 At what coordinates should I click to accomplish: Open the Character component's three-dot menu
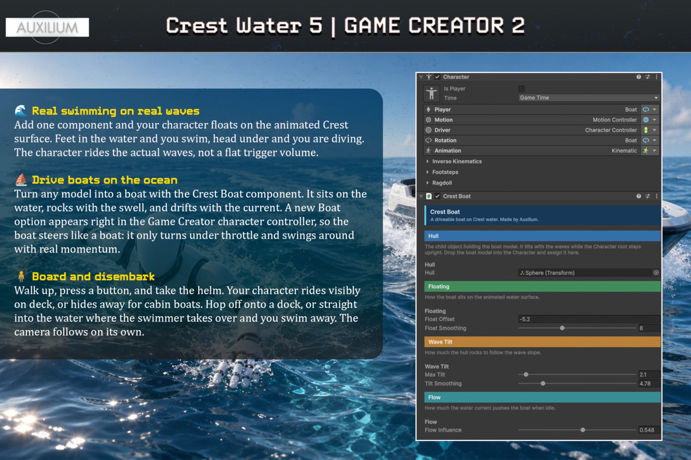656,77
